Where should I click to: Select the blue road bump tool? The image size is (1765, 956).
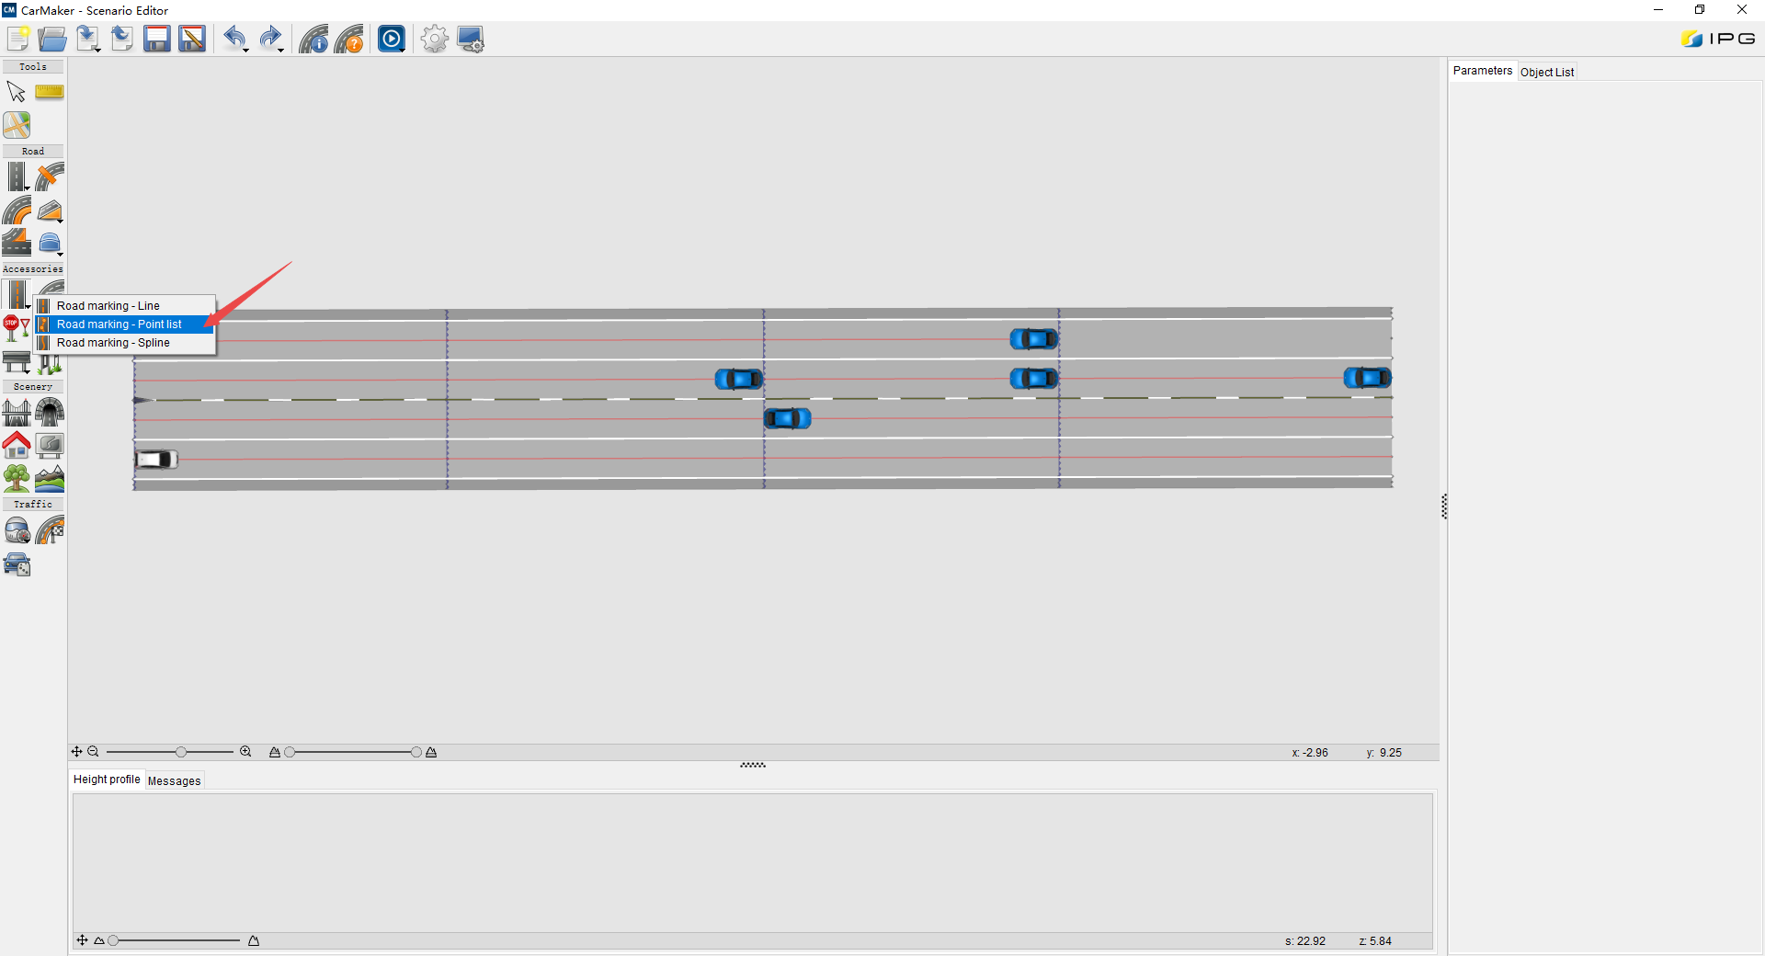tap(50, 244)
